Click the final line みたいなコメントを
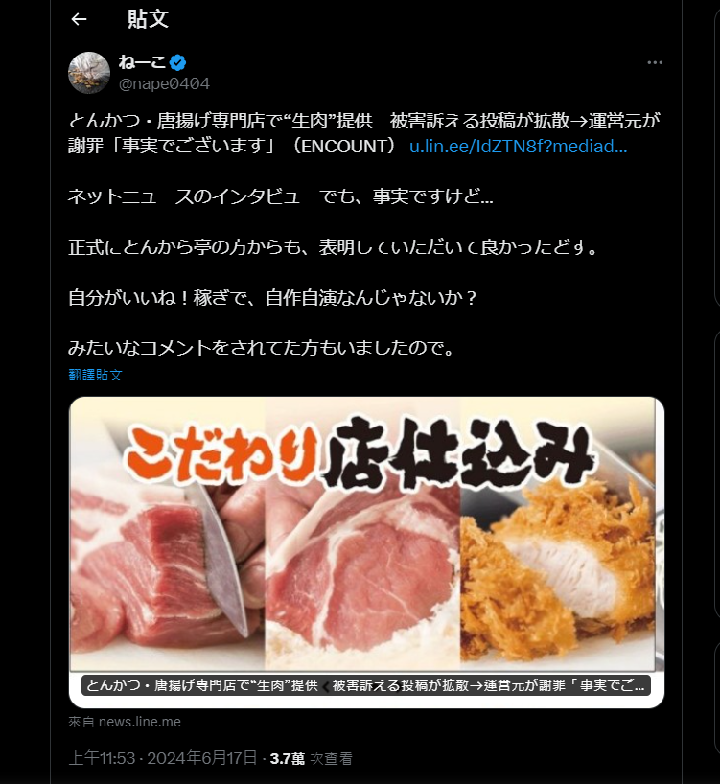This screenshot has width=720, height=784. tap(261, 348)
